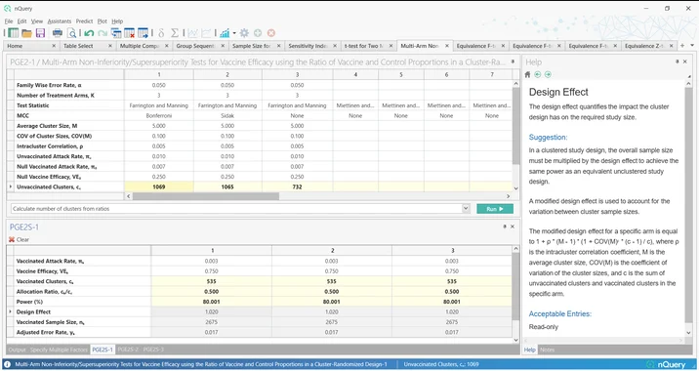The width and height of the screenshot is (699, 371).
Task: Pin the Help panel with pushpin icon
Action: 678,62
